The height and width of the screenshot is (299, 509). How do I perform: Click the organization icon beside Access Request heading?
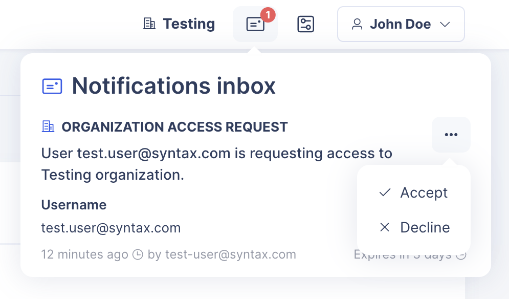pyautogui.click(x=48, y=126)
